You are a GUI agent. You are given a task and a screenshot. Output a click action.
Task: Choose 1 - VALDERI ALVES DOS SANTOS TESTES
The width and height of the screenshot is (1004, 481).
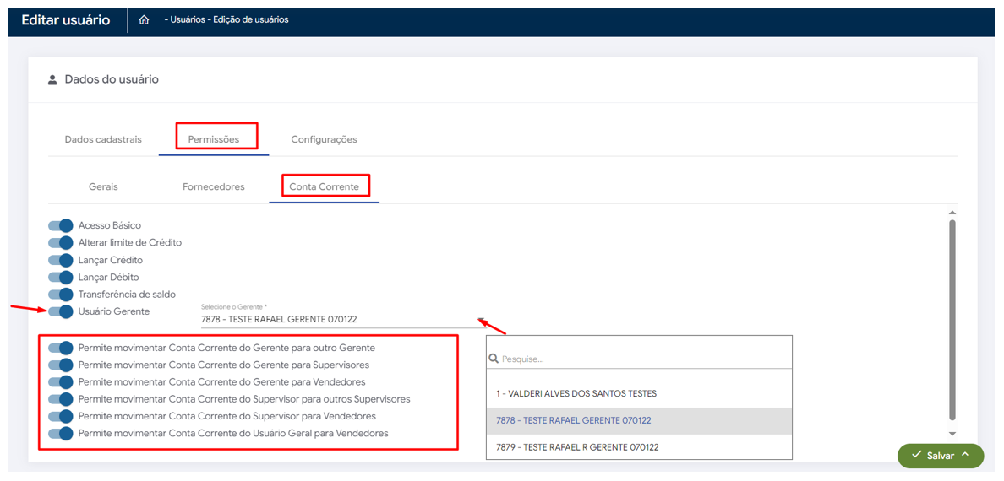click(x=576, y=393)
